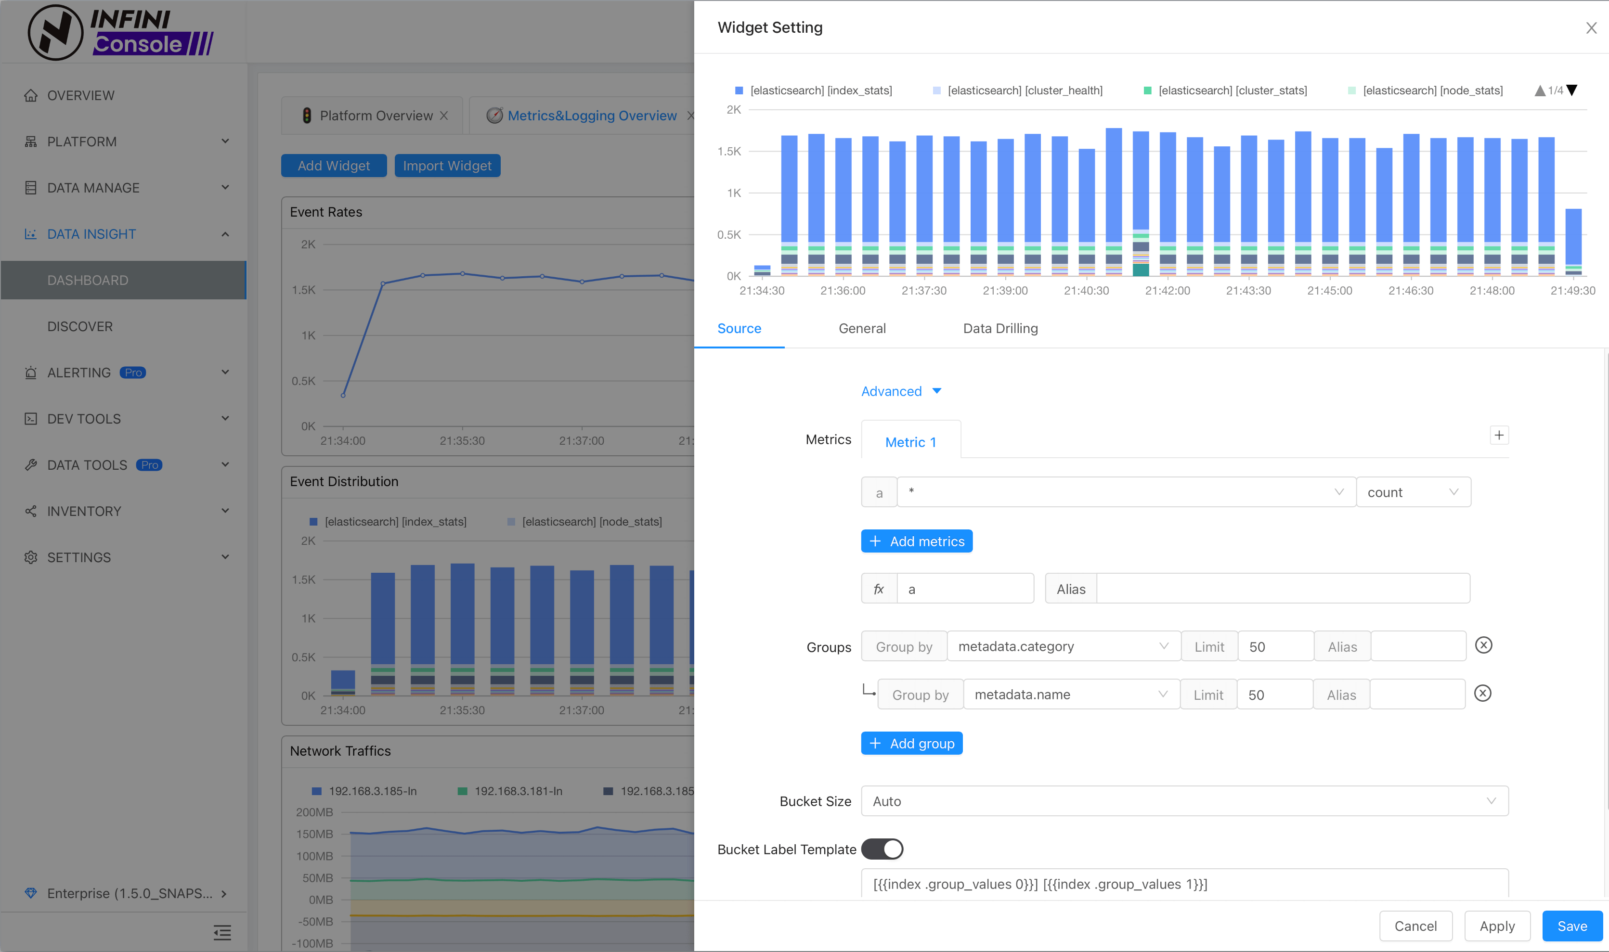Click the Save button

[x=1572, y=926]
